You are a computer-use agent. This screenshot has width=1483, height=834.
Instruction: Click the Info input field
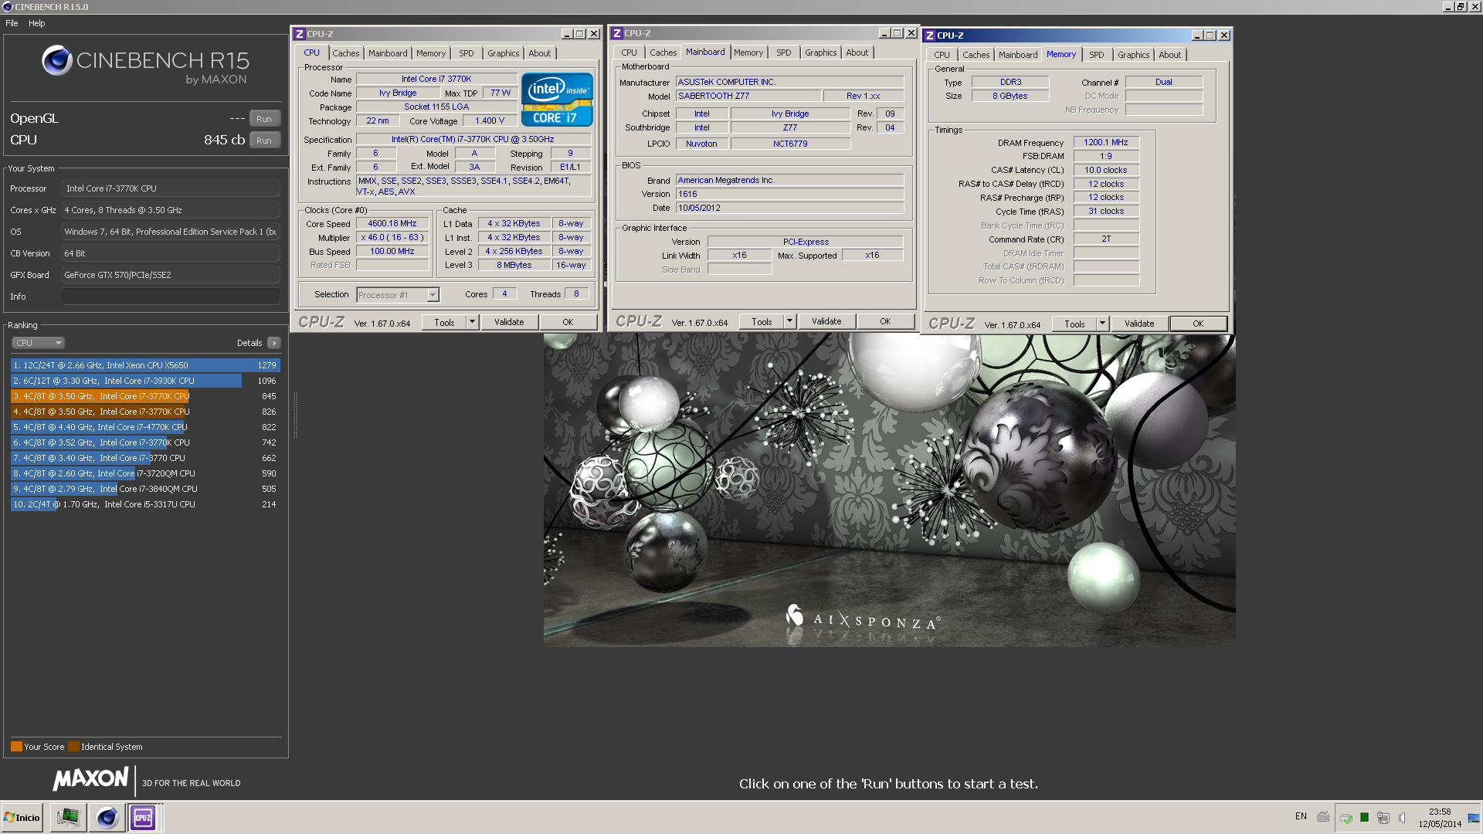click(171, 297)
